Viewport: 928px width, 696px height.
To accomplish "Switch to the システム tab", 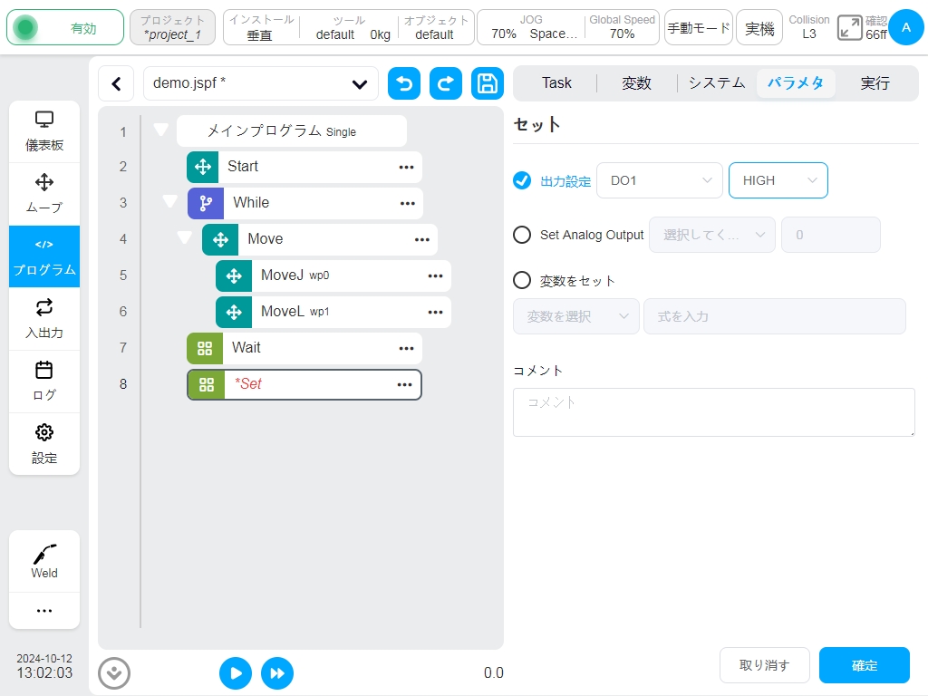I will click(717, 82).
